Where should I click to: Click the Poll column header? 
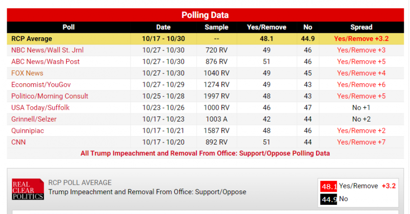tap(69, 27)
